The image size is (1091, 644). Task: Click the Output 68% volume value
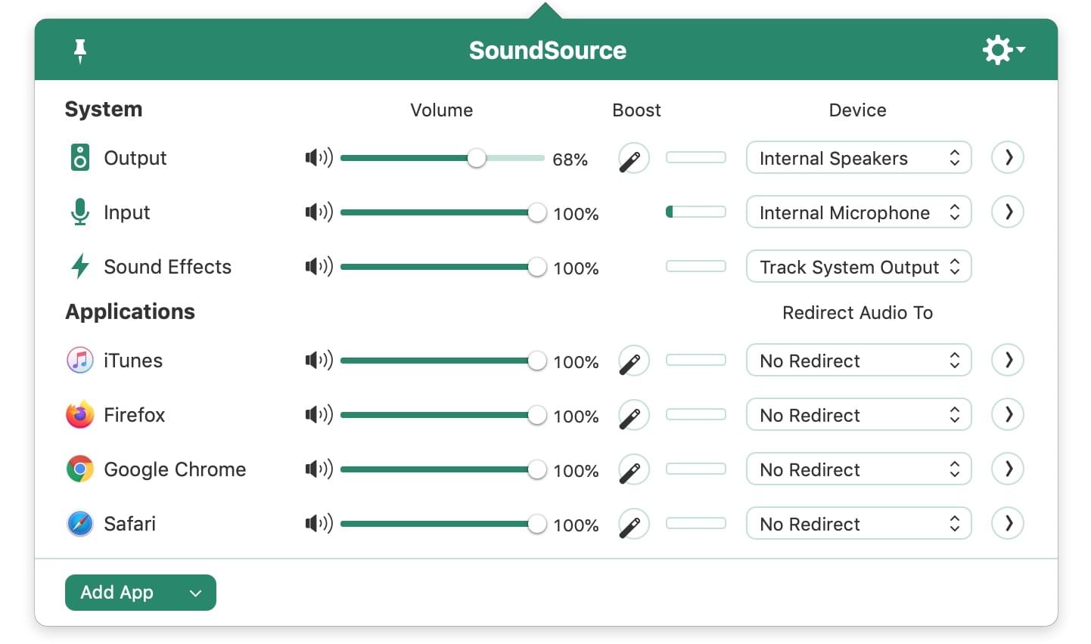(x=570, y=159)
